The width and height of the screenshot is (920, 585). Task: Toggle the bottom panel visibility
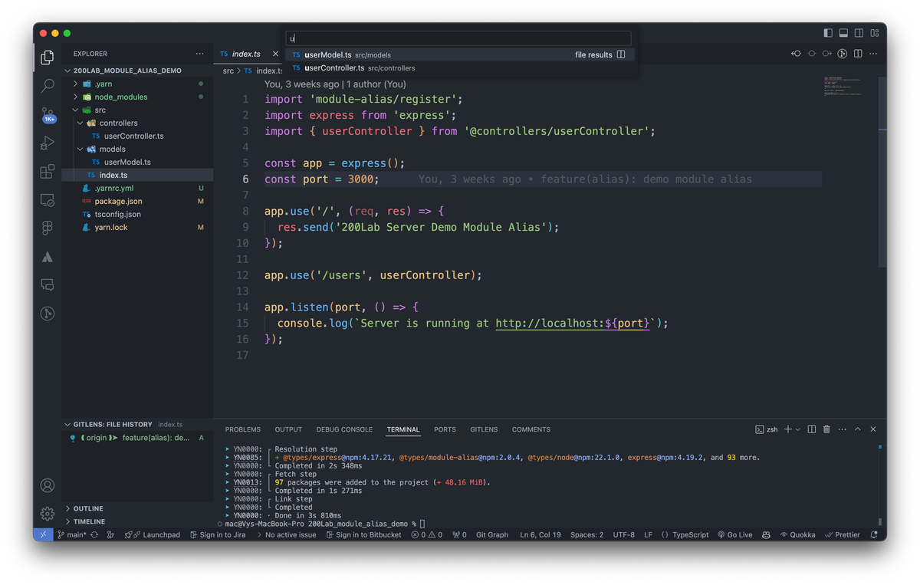843,33
